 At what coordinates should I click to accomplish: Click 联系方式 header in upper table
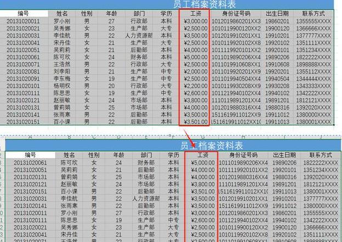(x=313, y=14)
